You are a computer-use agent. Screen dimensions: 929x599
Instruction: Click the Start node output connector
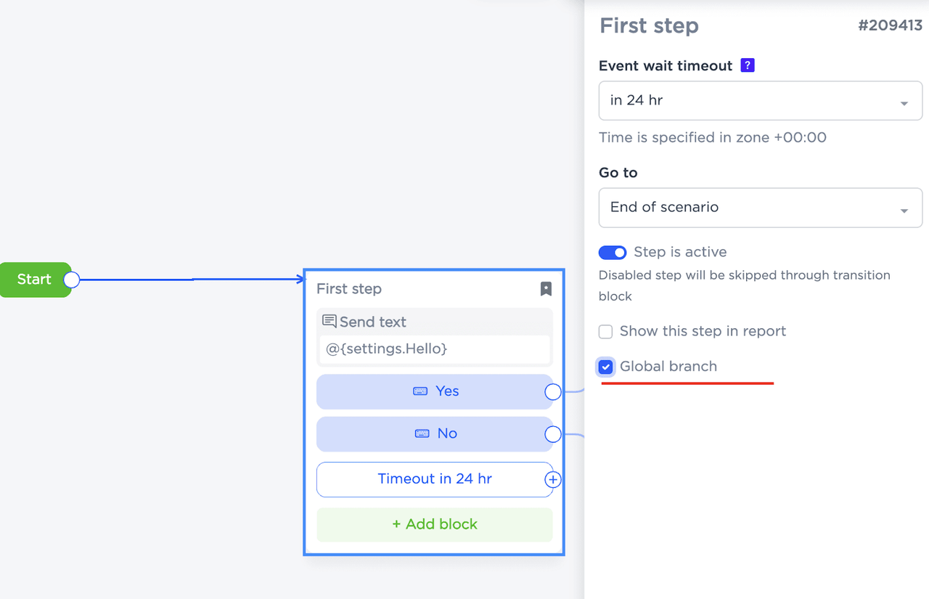[x=71, y=280]
